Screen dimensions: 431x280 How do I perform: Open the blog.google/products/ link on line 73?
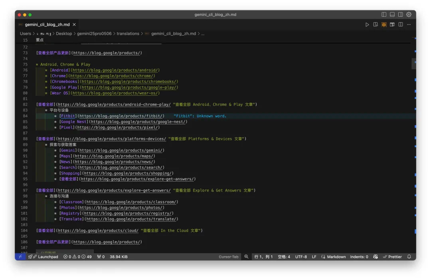(x=107, y=53)
